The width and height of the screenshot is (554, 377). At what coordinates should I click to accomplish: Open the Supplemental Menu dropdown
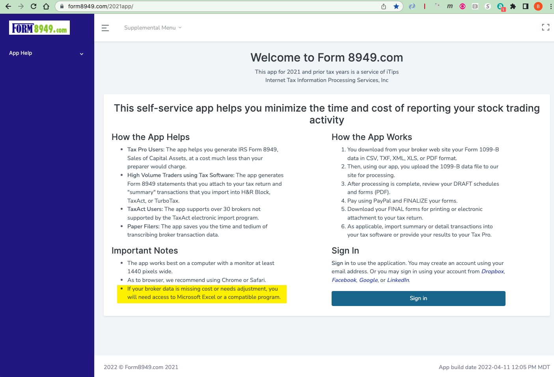[x=153, y=28]
